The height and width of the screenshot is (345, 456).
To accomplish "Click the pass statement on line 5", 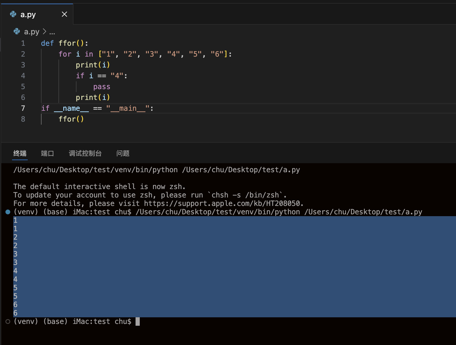I will pos(102,87).
